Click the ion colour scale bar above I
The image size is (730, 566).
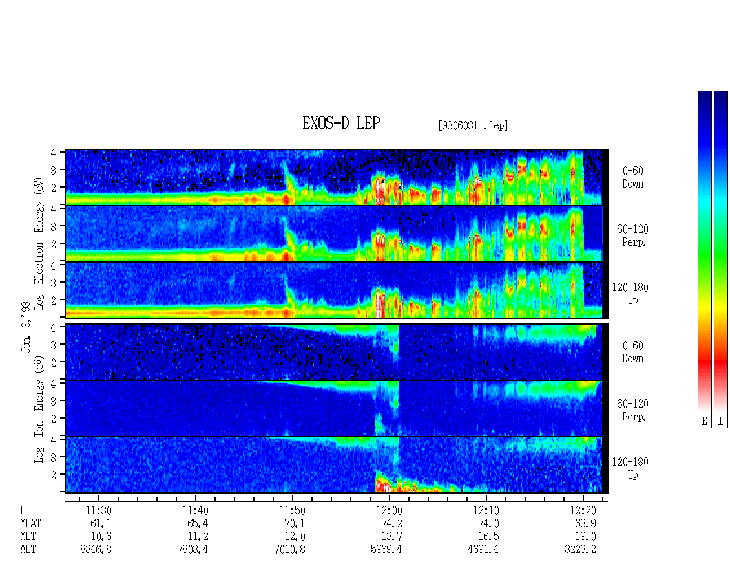(721, 252)
